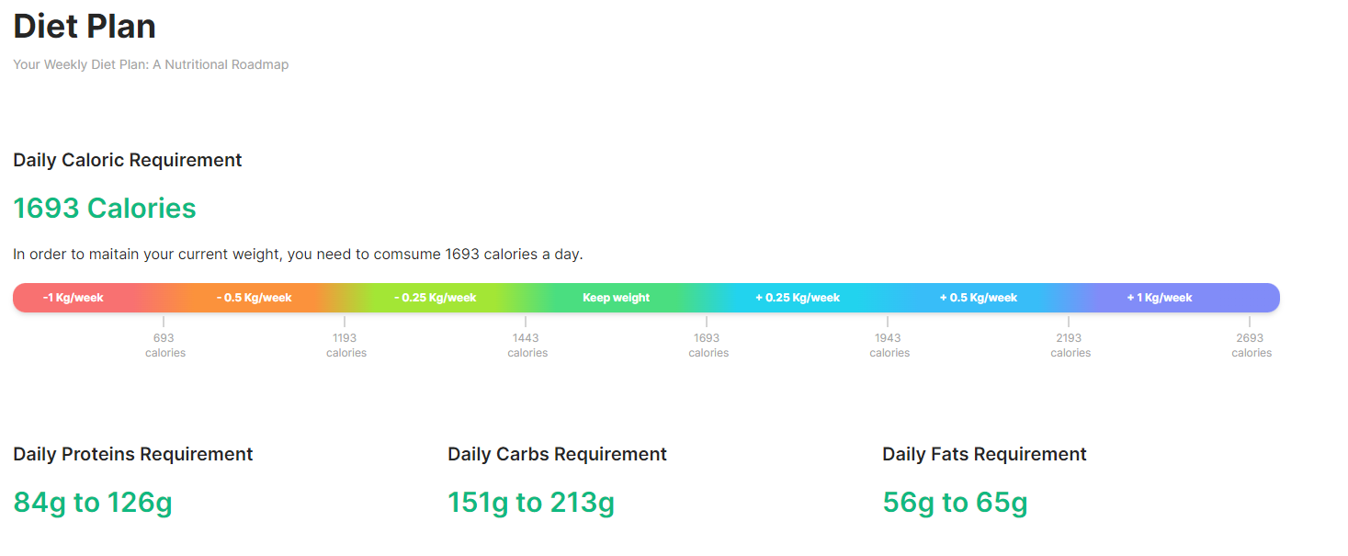Click the 693 calories tick label
The height and width of the screenshot is (556, 1348).
pyautogui.click(x=164, y=345)
